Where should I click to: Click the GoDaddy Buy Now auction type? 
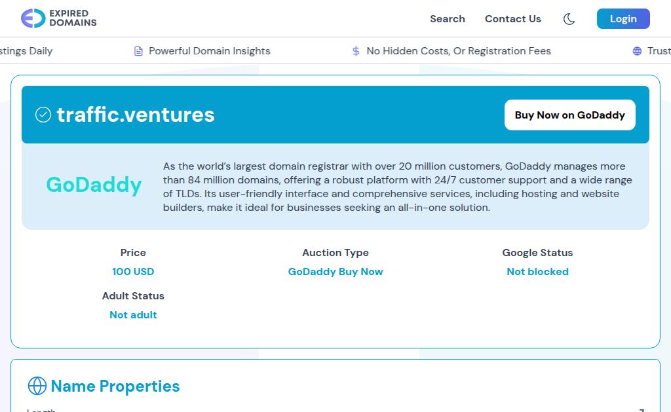pyautogui.click(x=335, y=272)
